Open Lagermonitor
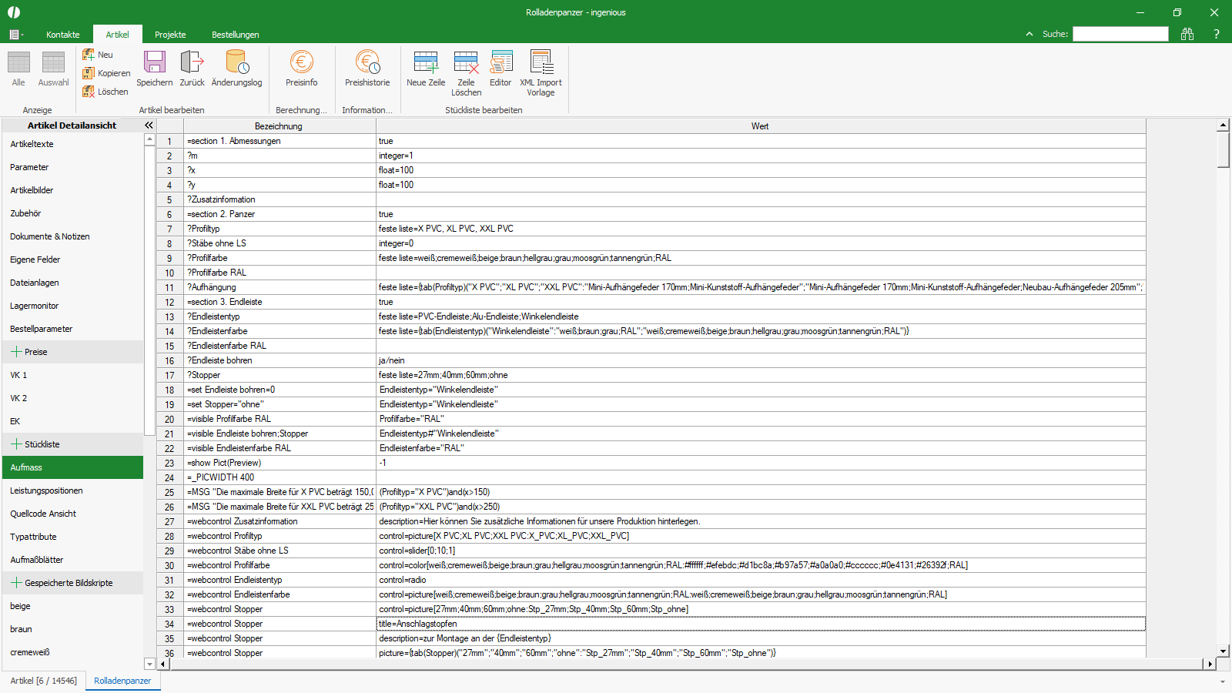The width and height of the screenshot is (1232, 693). pyautogui.click(x=72, y=306)
